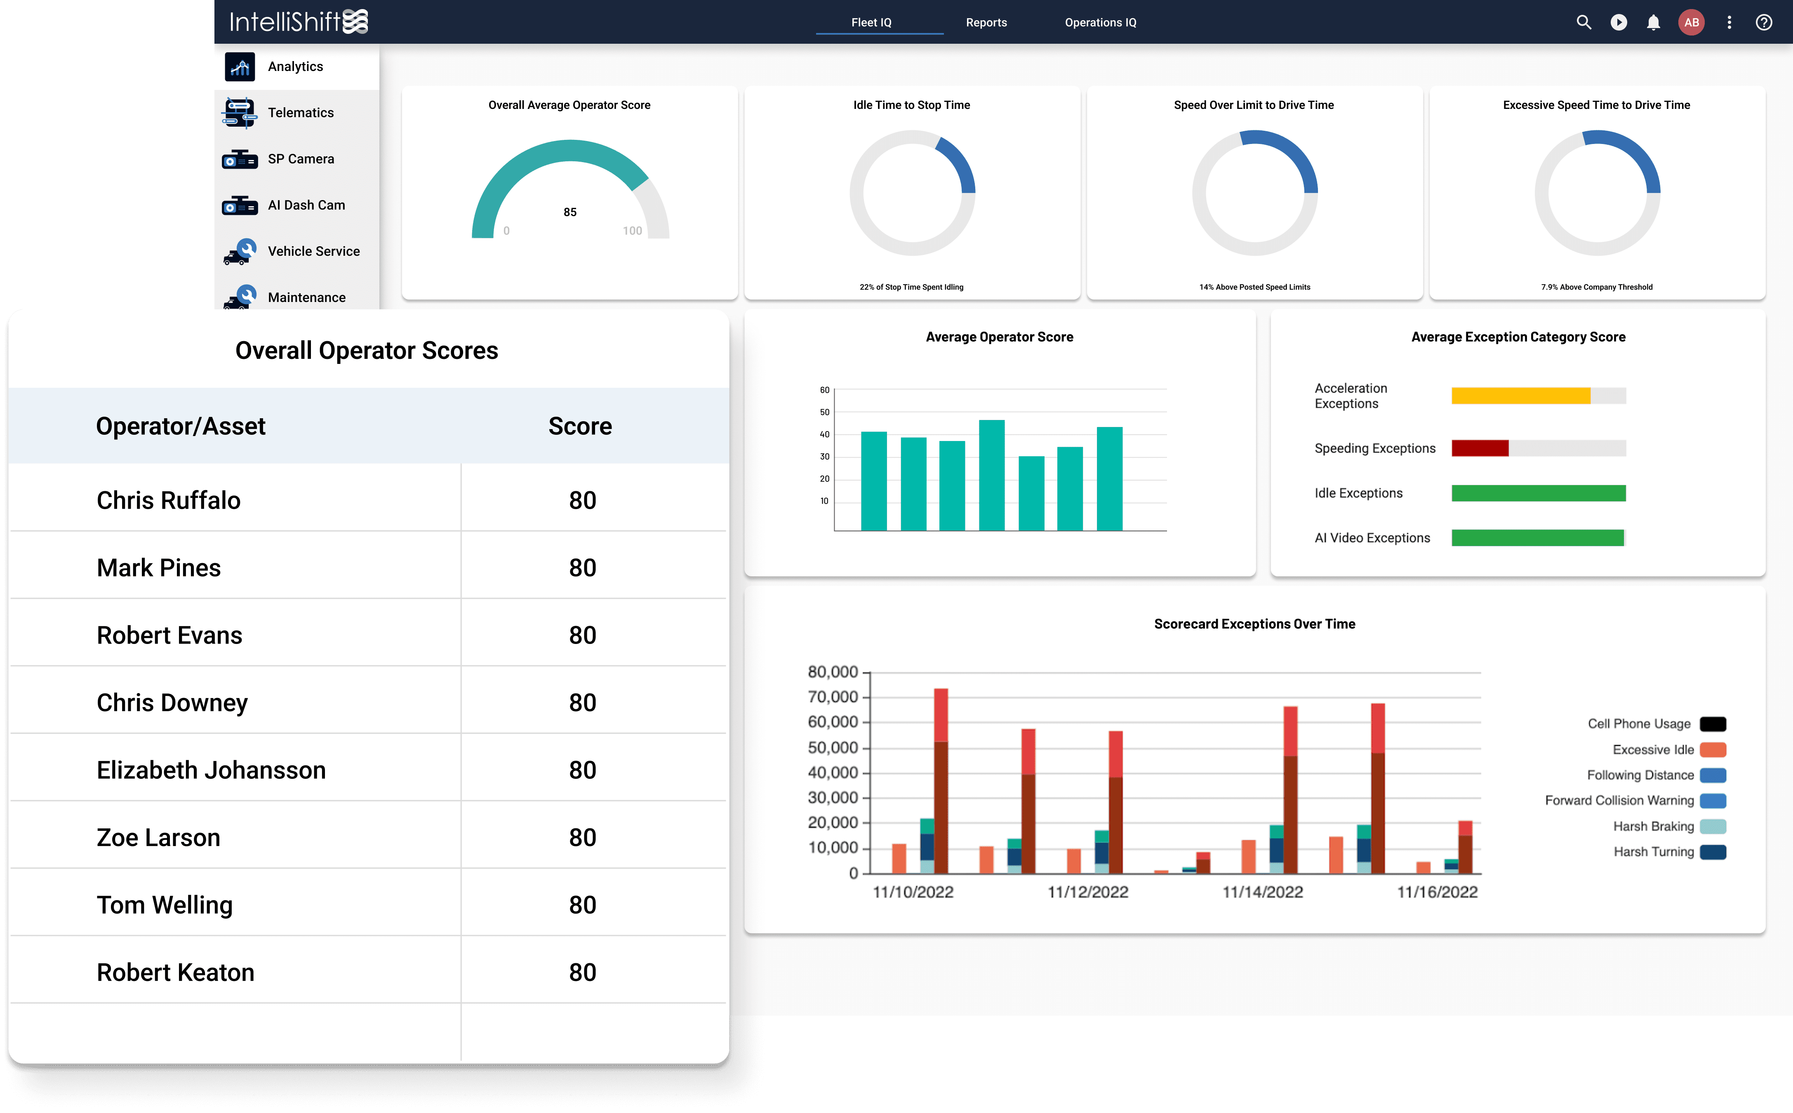
Task: Click the SP Camera sidebar icon
Action: click(x=240, y=159)
